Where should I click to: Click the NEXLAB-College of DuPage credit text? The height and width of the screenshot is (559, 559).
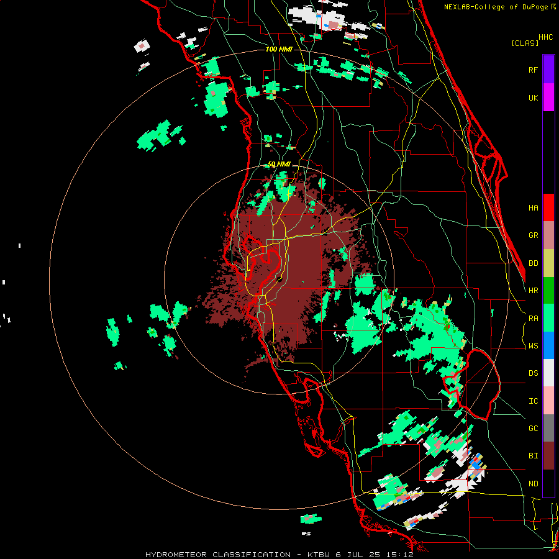(x=496, y=7)
